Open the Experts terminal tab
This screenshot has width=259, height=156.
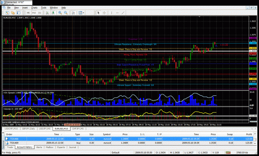coord(61,147)
